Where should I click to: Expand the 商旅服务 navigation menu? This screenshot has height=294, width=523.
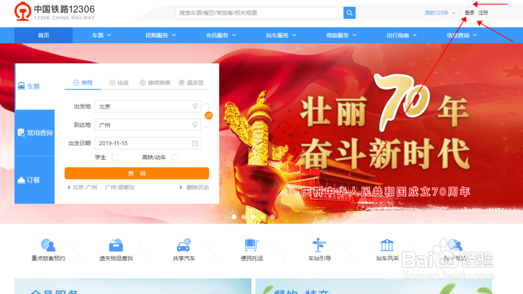click(x=341, y=36)
